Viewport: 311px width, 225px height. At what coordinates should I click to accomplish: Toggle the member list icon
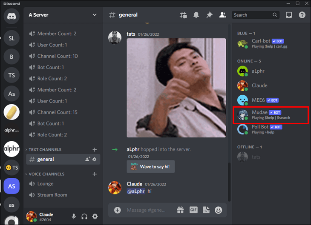(x=222, y=15)
